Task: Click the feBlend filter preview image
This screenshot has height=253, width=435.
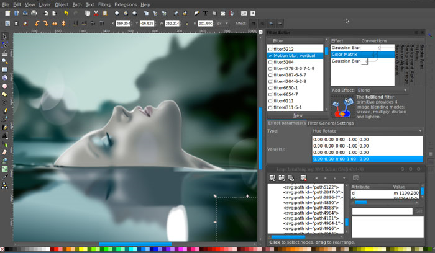Action: [x=342, y=105]
